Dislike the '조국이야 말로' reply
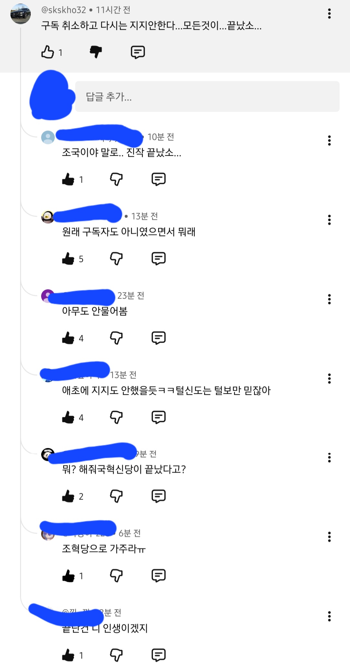Viewport: 350px width, 665px height. 116,179
